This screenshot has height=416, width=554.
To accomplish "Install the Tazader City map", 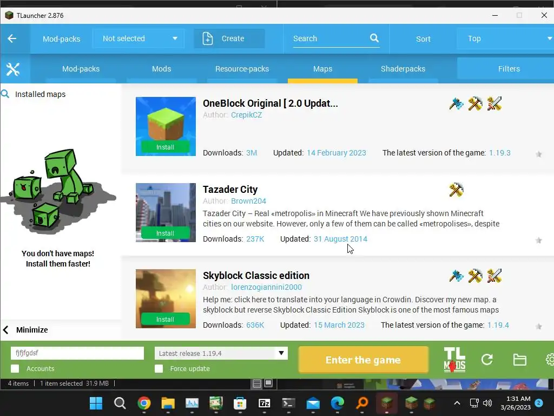I will tap(166, 233).
